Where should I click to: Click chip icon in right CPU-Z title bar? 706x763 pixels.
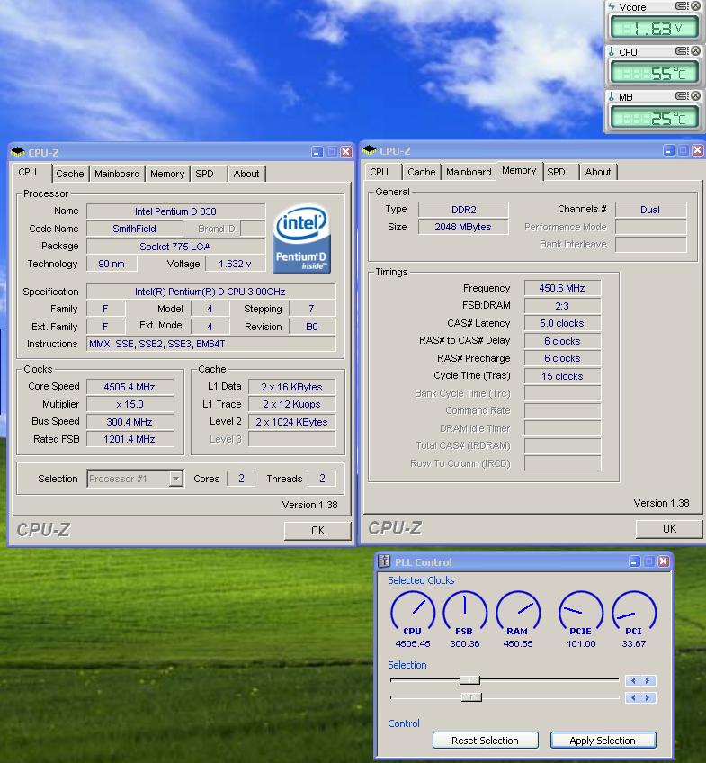tap(370, 150)
